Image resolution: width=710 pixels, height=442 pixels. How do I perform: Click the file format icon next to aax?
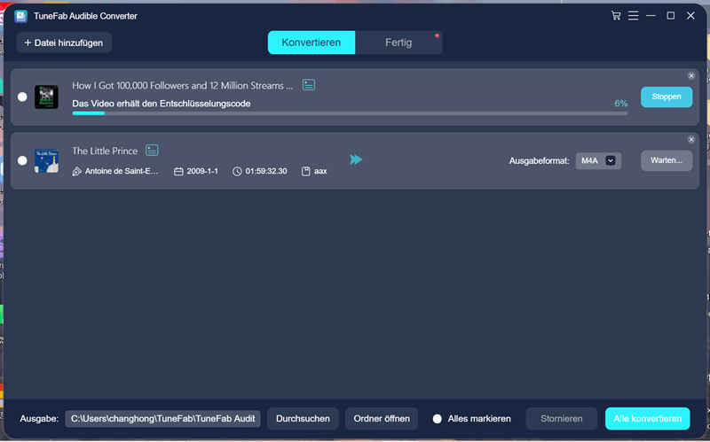coord(306,171)
